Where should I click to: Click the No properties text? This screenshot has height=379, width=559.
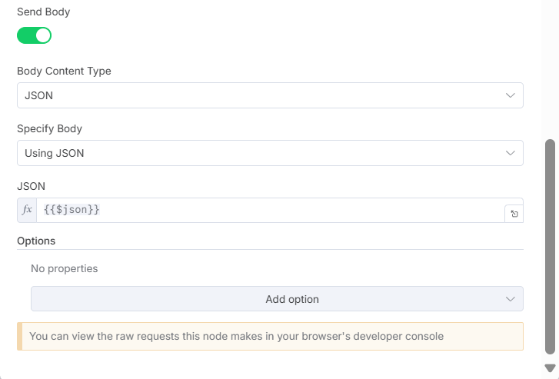tap(64, 269)
